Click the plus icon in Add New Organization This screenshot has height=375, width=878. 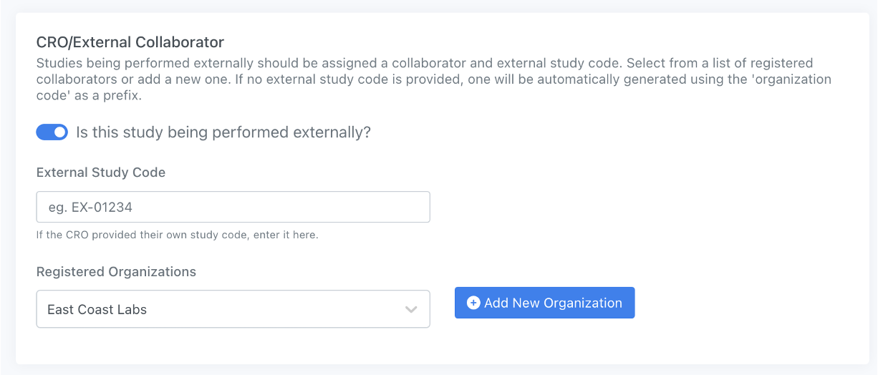[x=473, y=303]
